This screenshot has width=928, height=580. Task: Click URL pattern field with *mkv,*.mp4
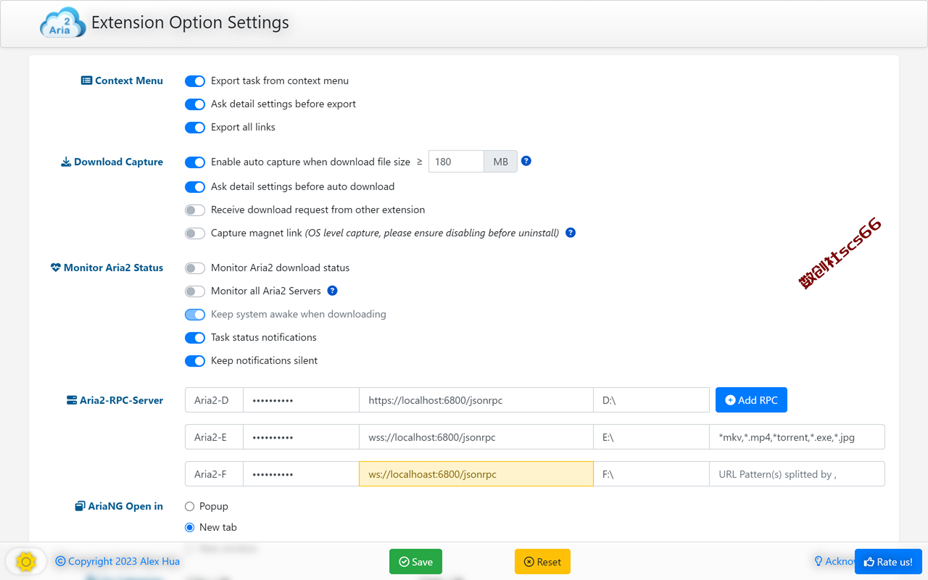coord(797,437)
